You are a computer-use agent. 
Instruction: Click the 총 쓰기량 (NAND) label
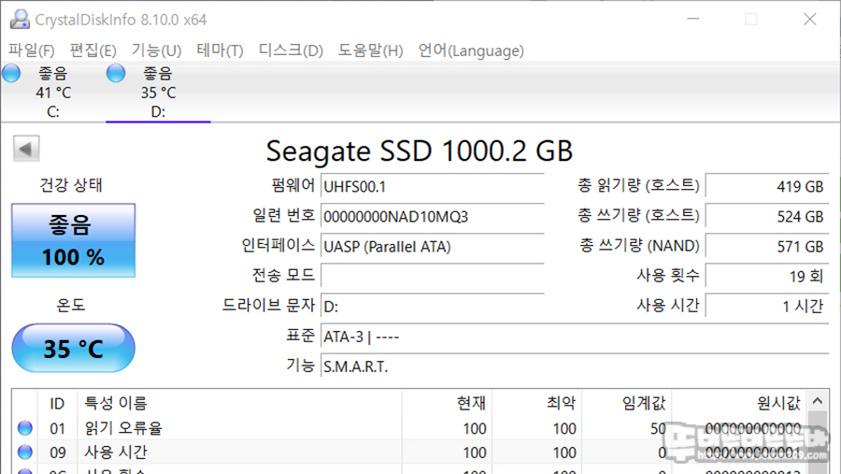(639, 246)
